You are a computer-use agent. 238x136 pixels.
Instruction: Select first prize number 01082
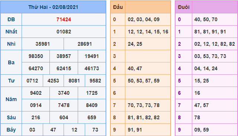point(64,32)
